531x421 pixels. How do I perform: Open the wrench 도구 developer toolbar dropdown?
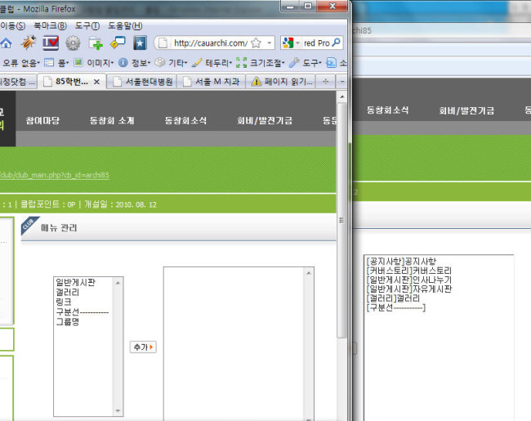[305, 63]
